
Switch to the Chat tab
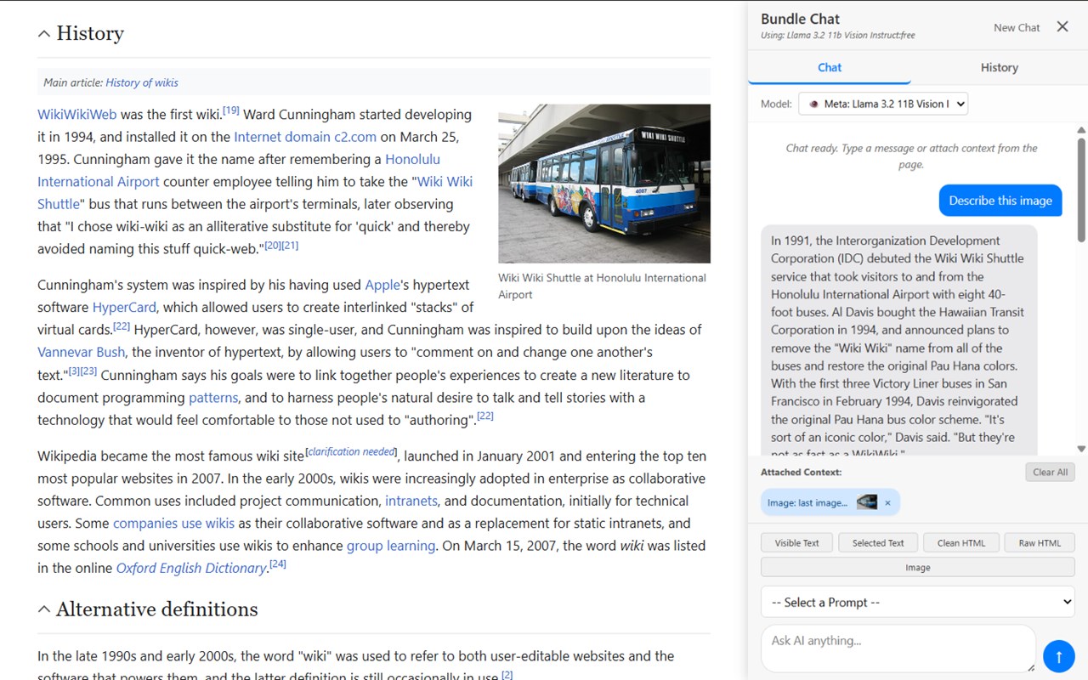[830, 67]
